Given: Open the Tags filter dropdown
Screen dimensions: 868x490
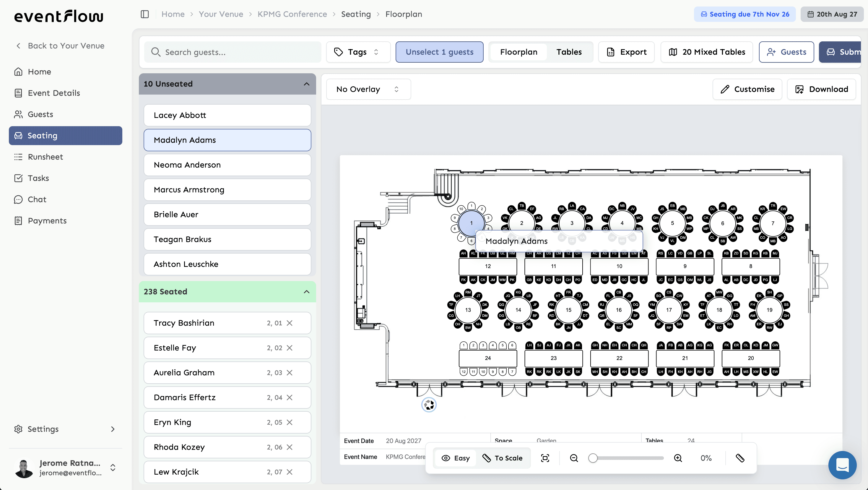Looking at the screenshot, I should coord(358,52).
